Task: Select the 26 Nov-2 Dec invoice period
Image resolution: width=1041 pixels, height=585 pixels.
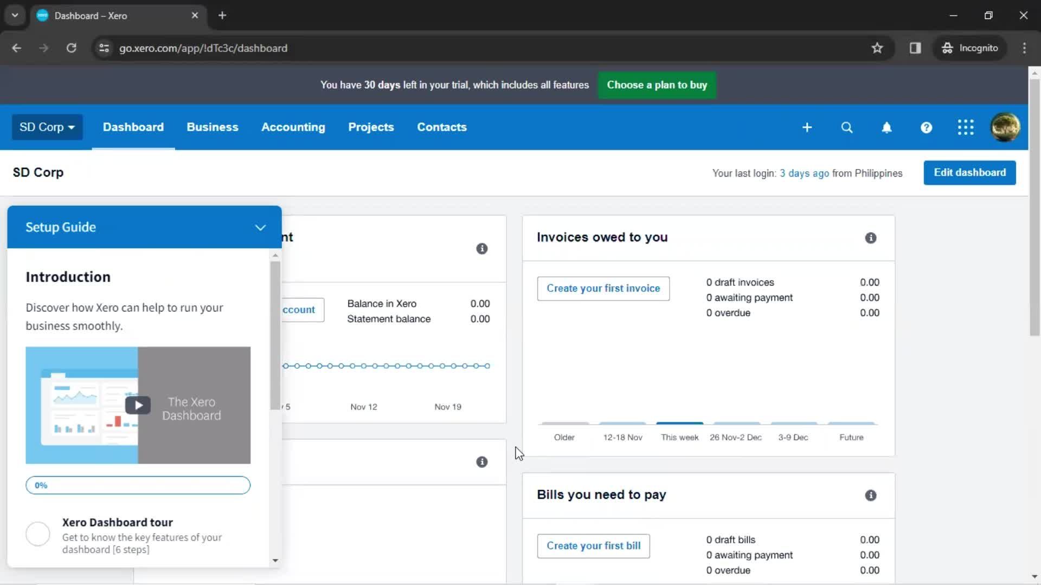Action: (736, 437)
